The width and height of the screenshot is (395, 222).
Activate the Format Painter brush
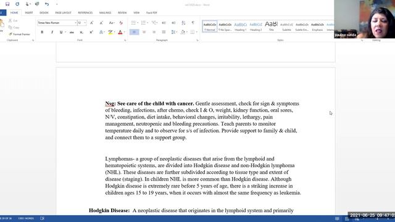tap(19, 35)
